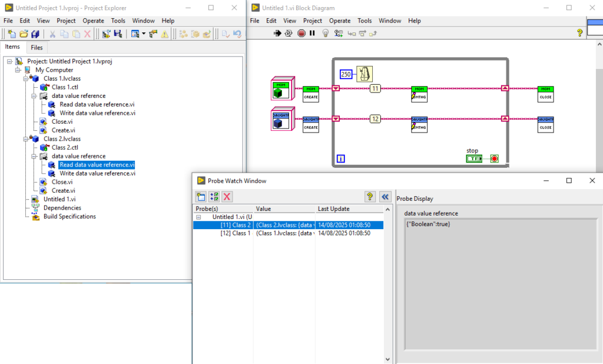Open Context Help question mark in Block Diagram
The image size is (603, 364).
pos(579,33)
